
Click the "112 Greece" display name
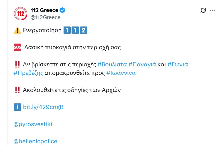click(44, 10)
